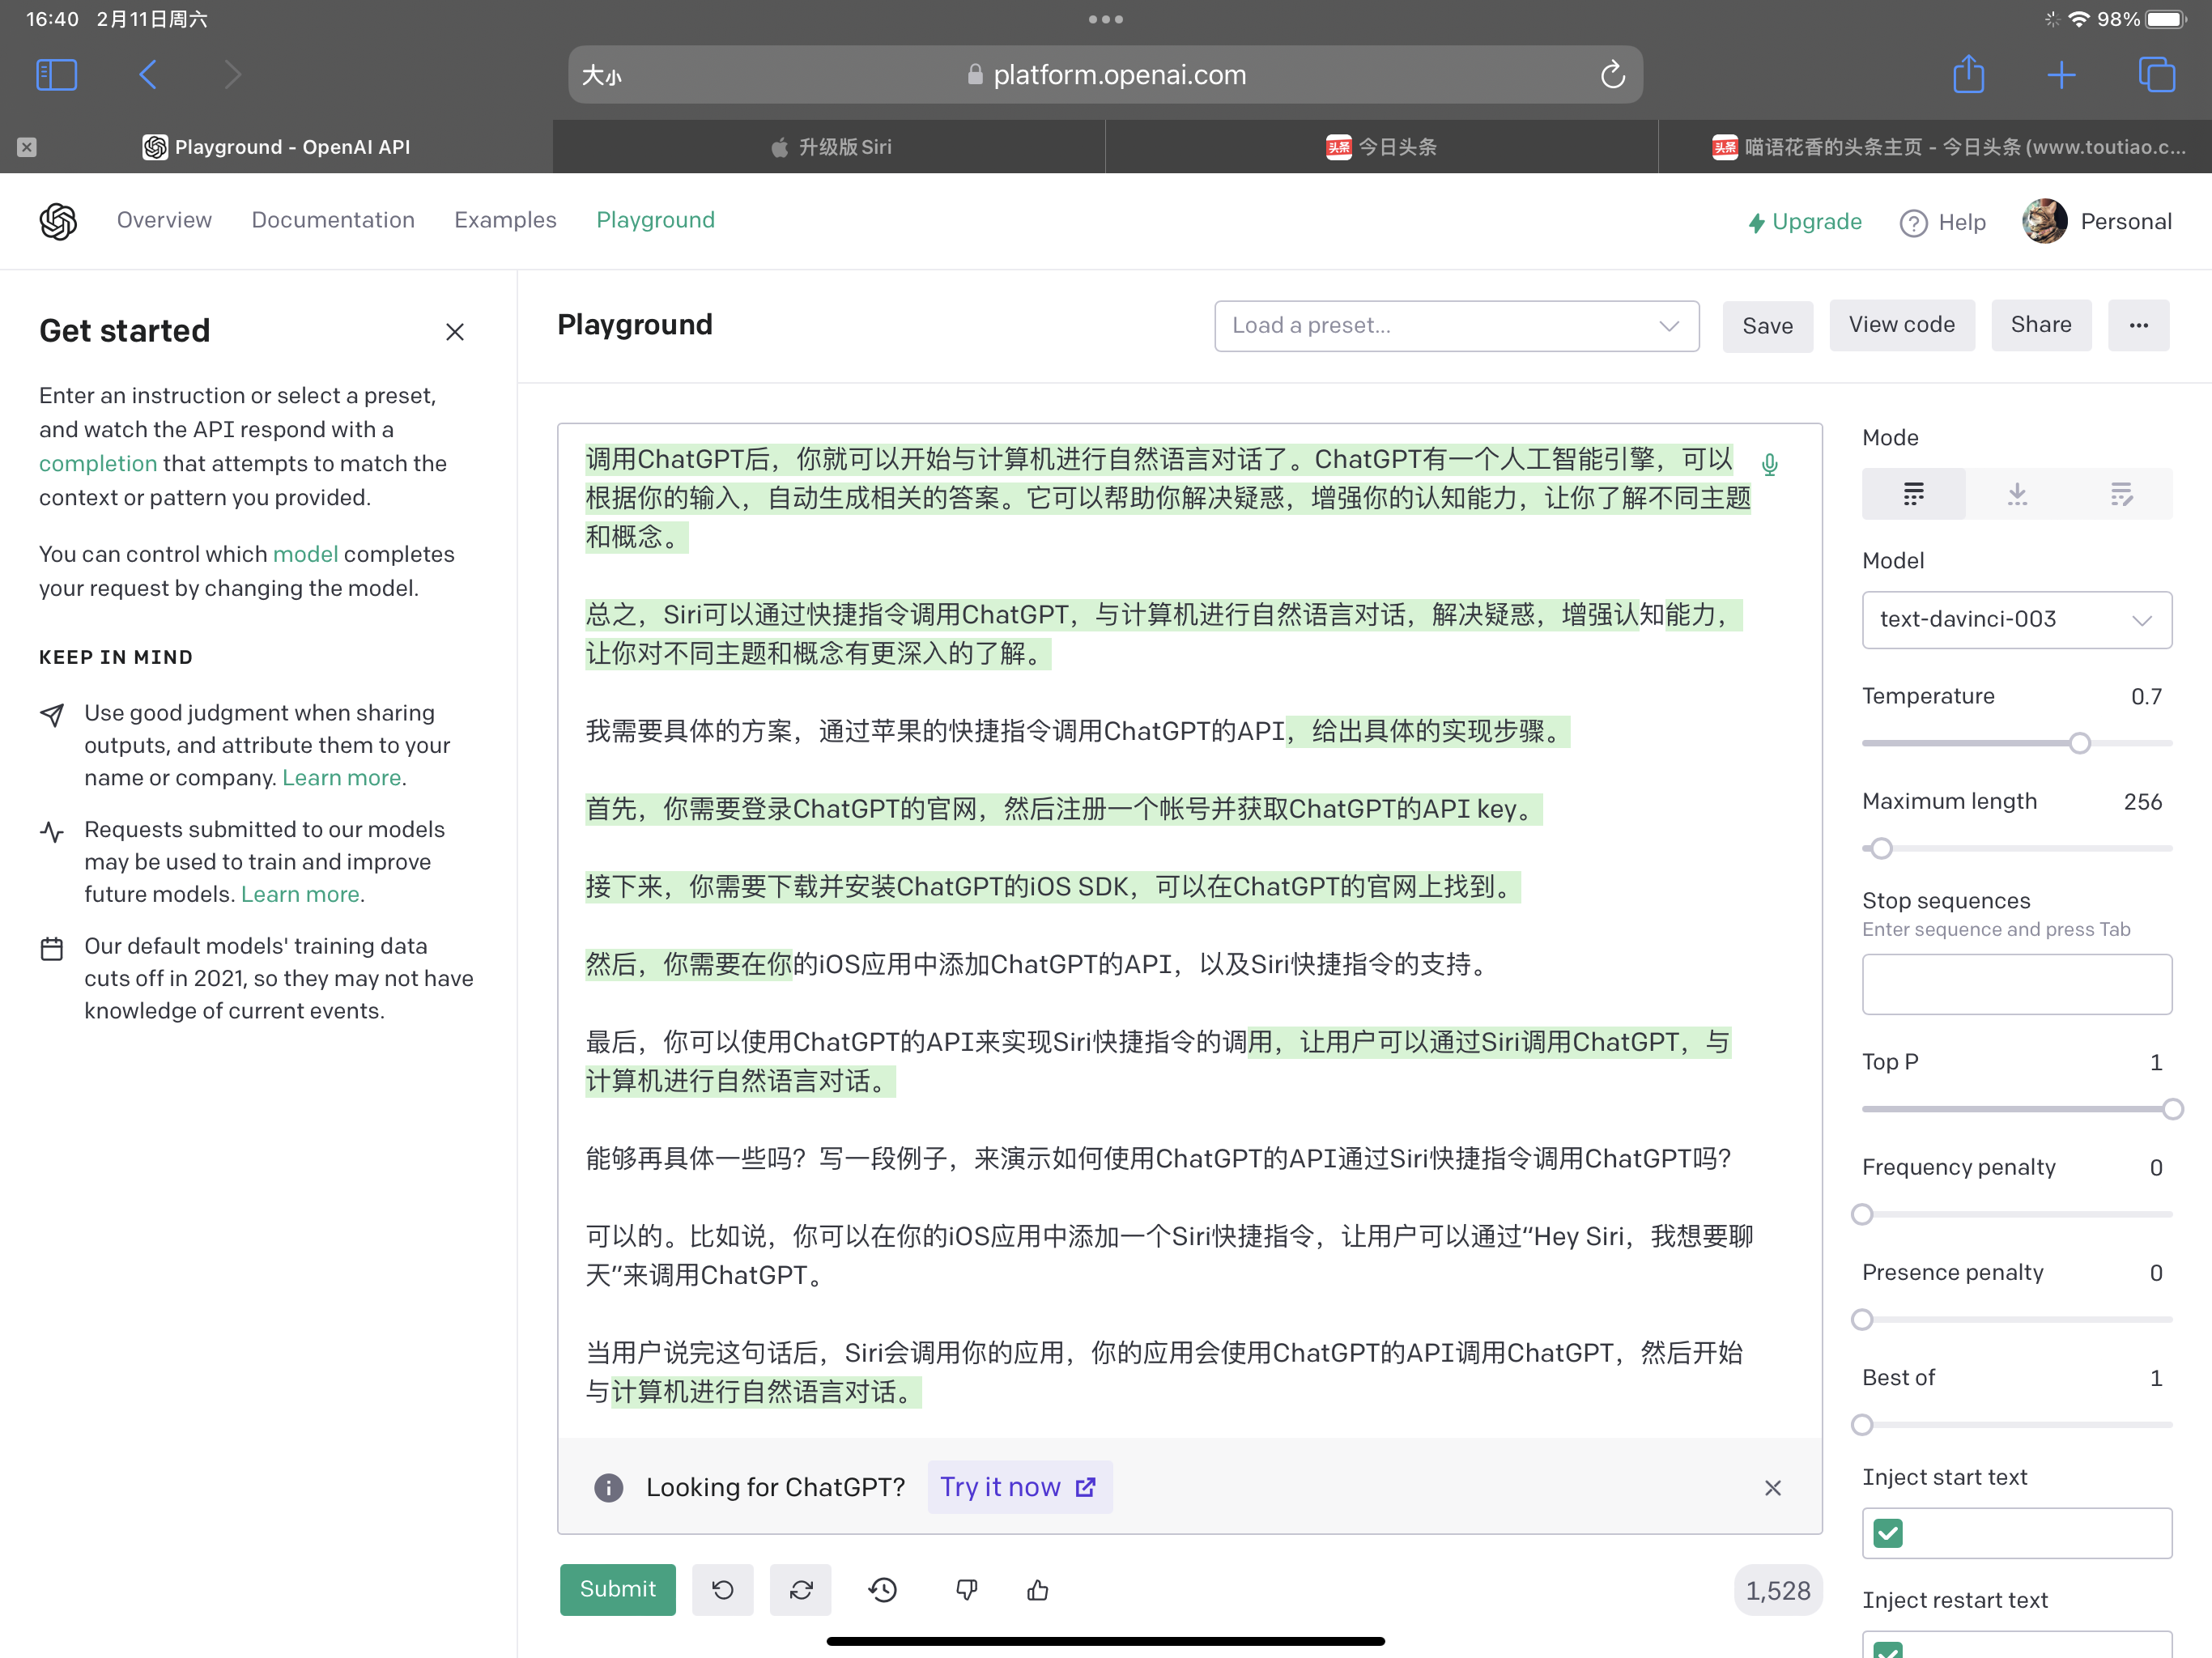Click the info icon in the banner
Viewport: 2212px width, 1658px height.
click(x=608, y=1488)
